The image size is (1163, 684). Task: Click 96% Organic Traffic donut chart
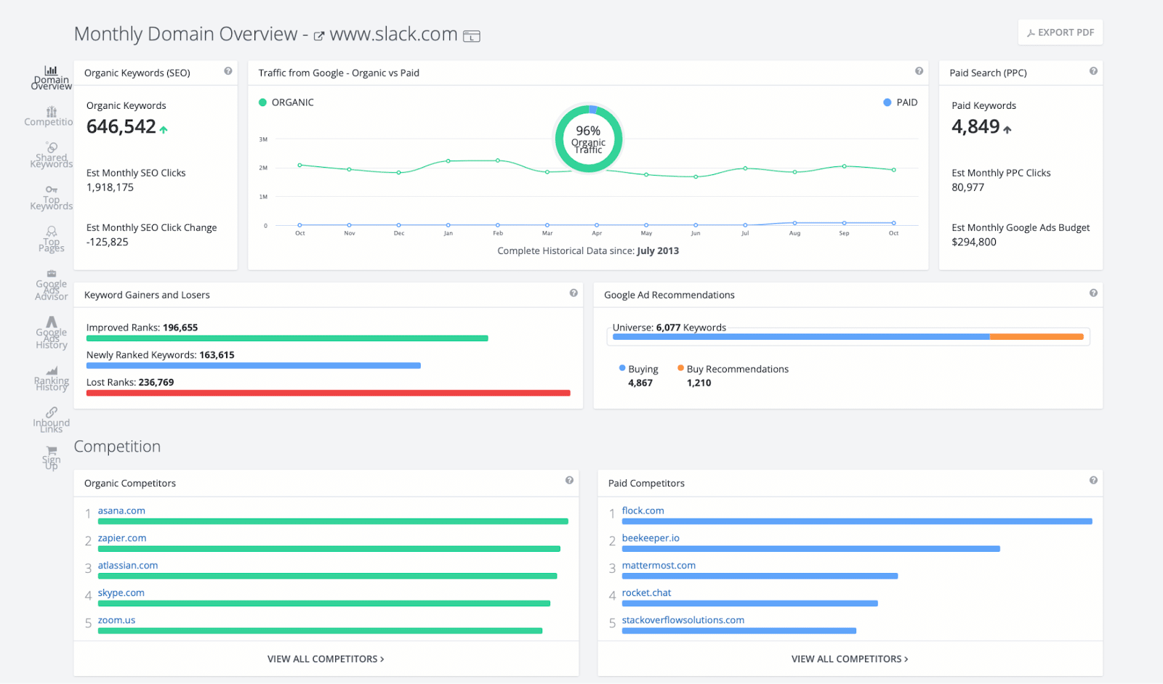click(x=589, y=139)
